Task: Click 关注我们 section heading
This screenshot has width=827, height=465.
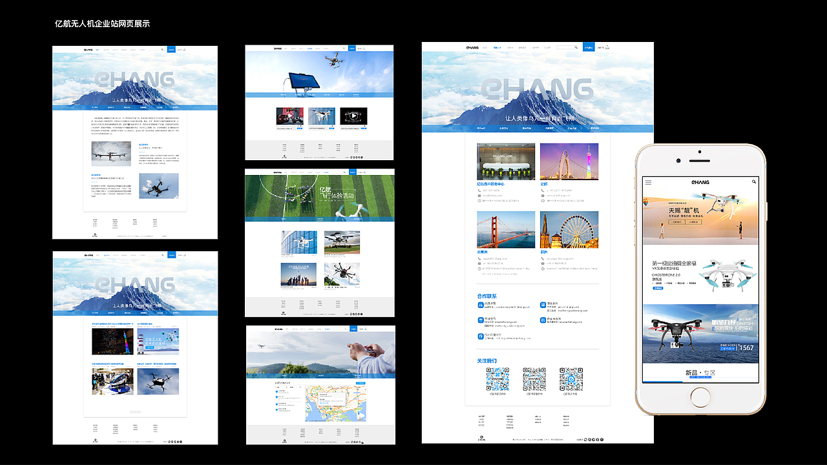Action: 487,360
